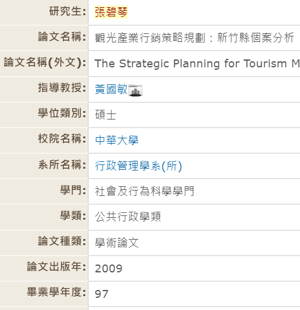This screenshot has height=310, width=300.
Task: Click the 系所名稱 field label
Action: [x=62, y=164]
